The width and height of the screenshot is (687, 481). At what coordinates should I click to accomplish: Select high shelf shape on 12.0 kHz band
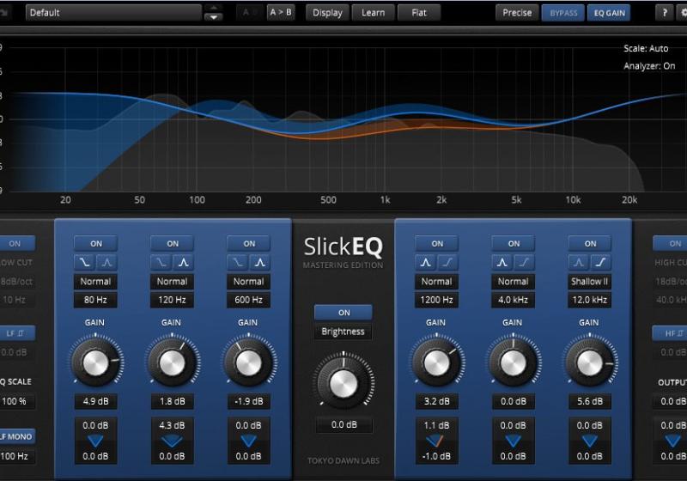(x=600, y=262)
